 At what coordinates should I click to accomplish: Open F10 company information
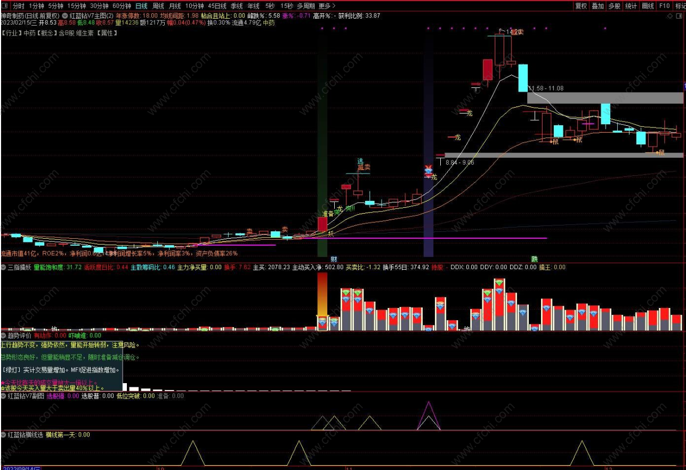[x=664, y=6]
